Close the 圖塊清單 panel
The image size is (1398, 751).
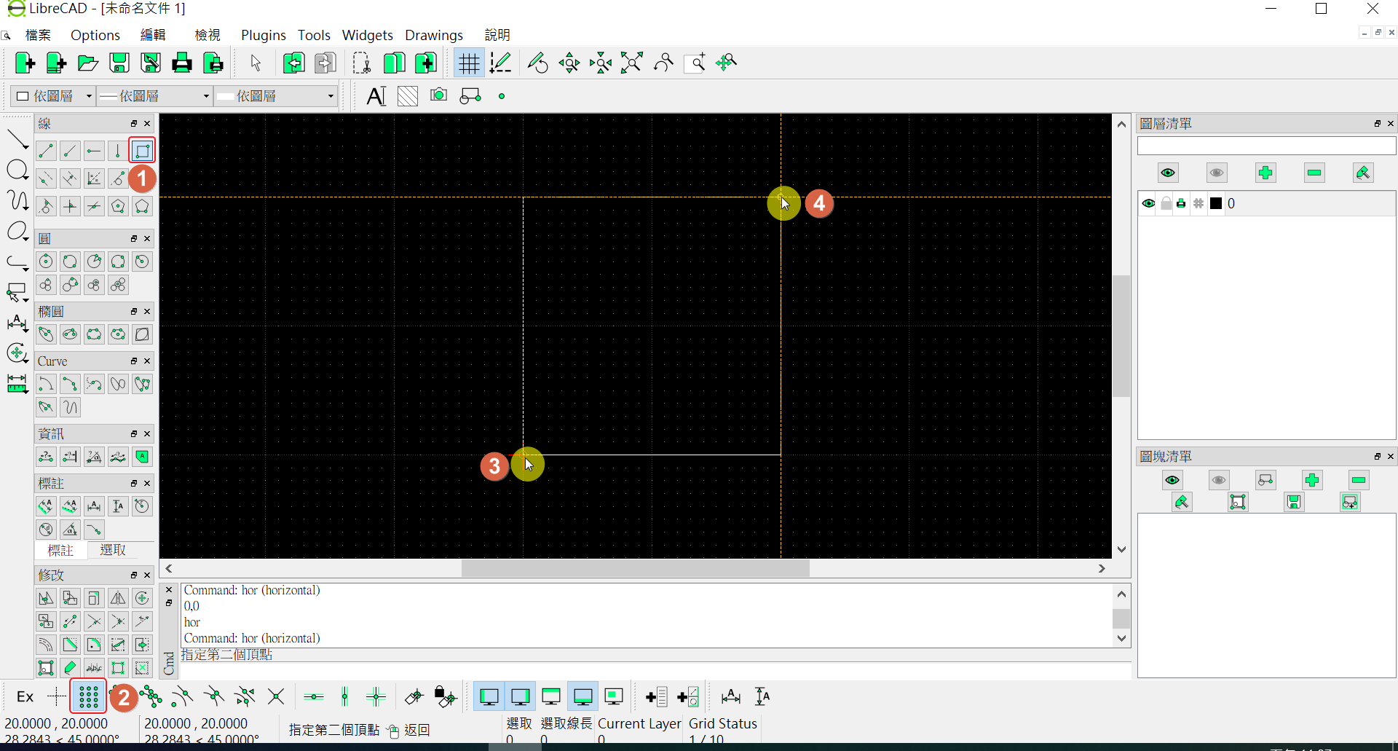pos(1391,457)
